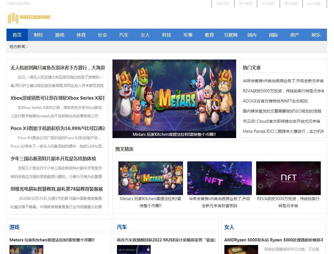Open headline 少年三国志新资料片副本开荒

pyautogui.click(x=53, y=159)
